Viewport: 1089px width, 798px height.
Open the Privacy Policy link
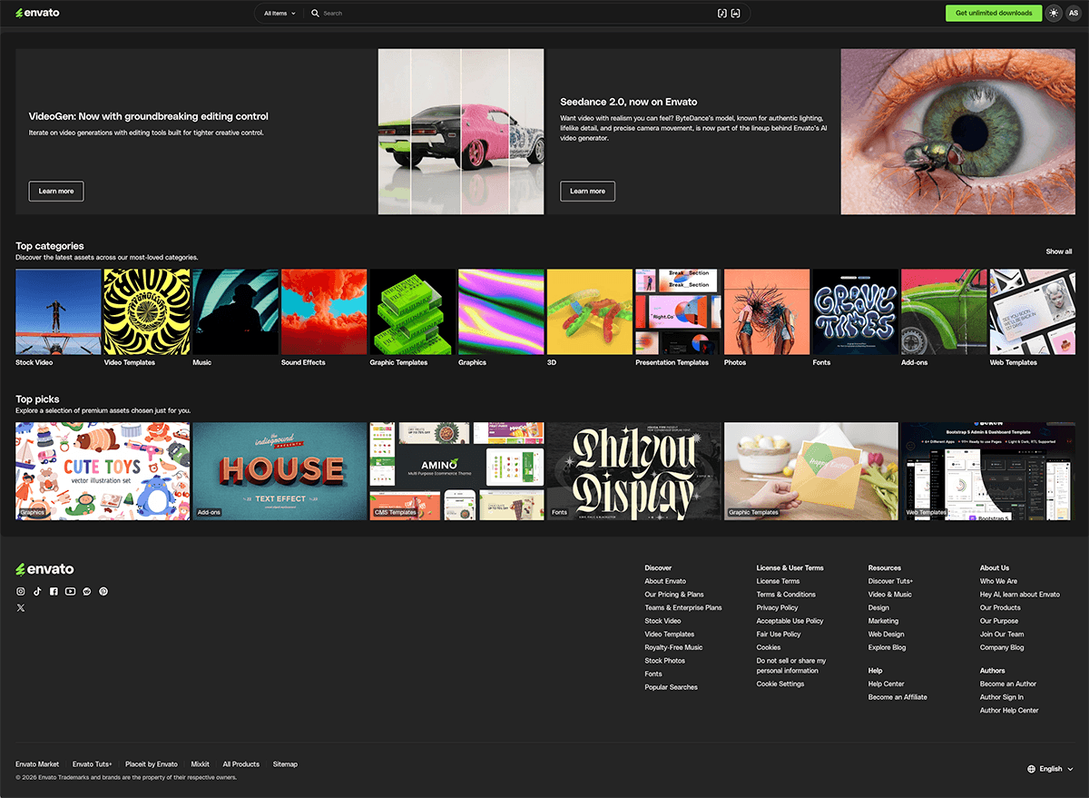(777, 607)
